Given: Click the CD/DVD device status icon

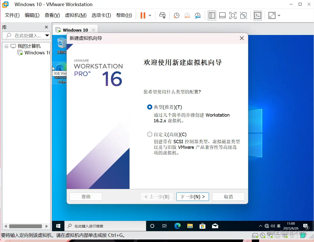Looking at the screenshot, I should [263, 235].
